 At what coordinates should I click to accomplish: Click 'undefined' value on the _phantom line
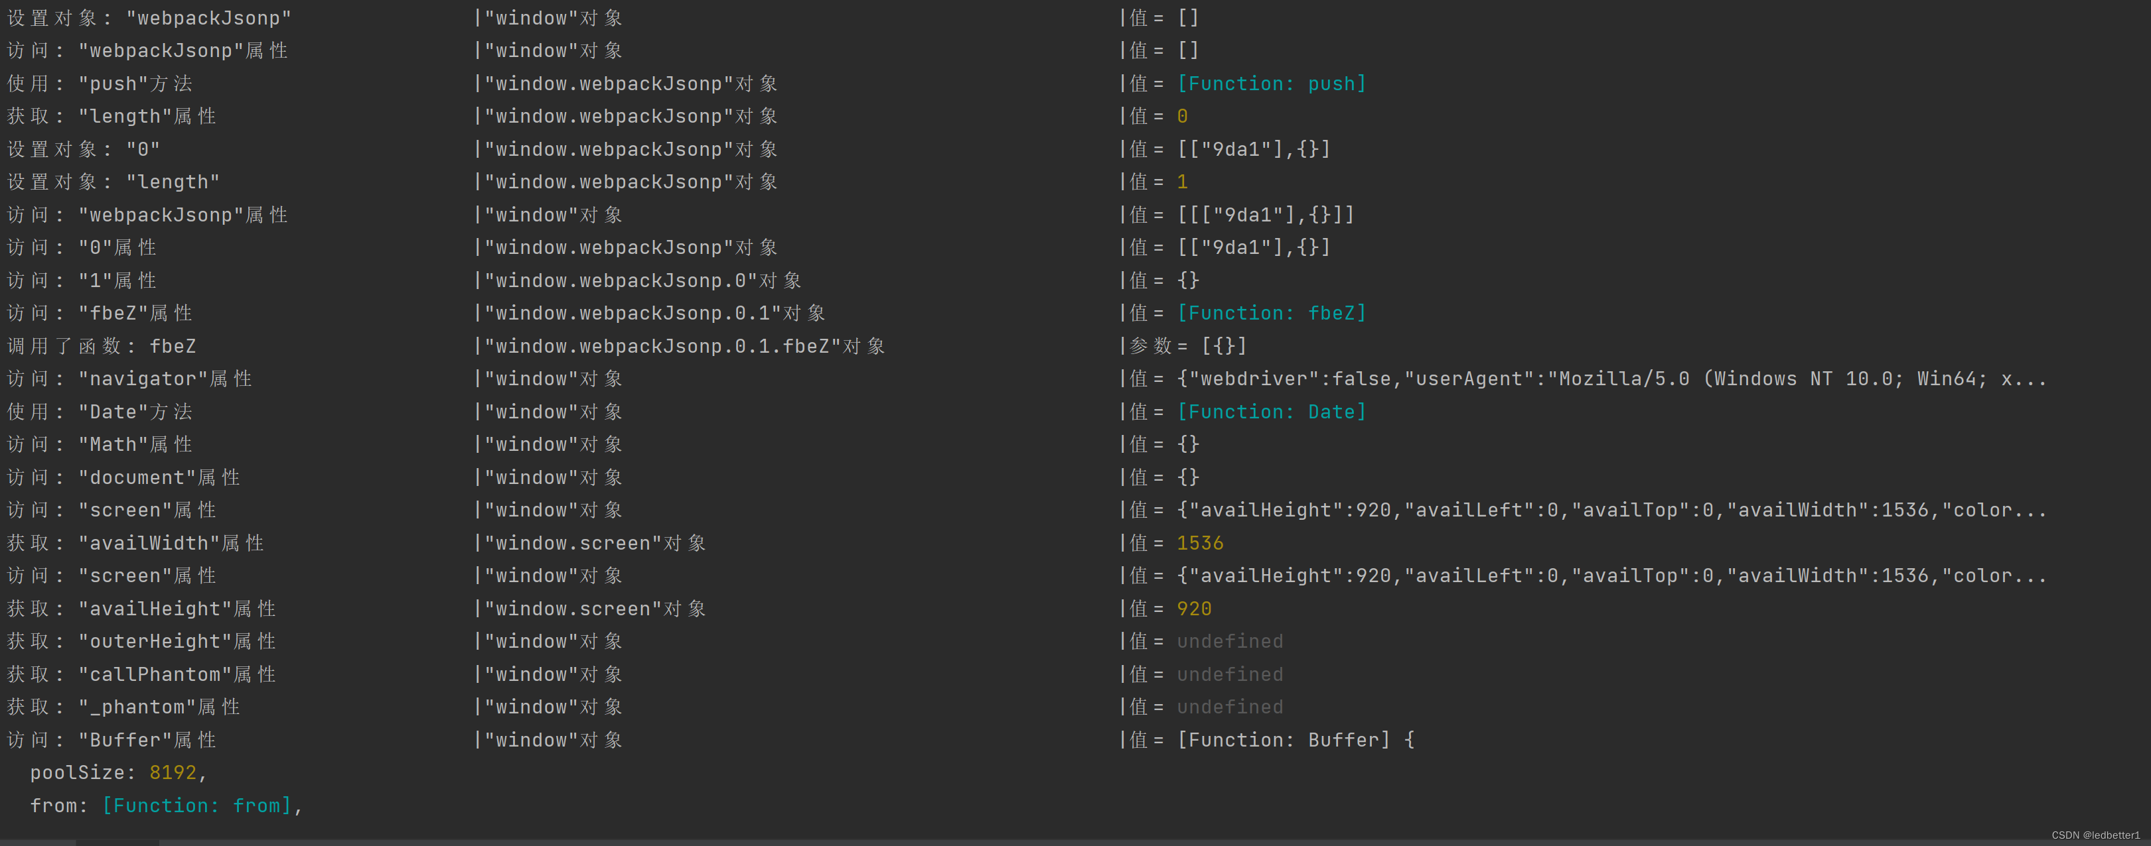[1230, 707]
